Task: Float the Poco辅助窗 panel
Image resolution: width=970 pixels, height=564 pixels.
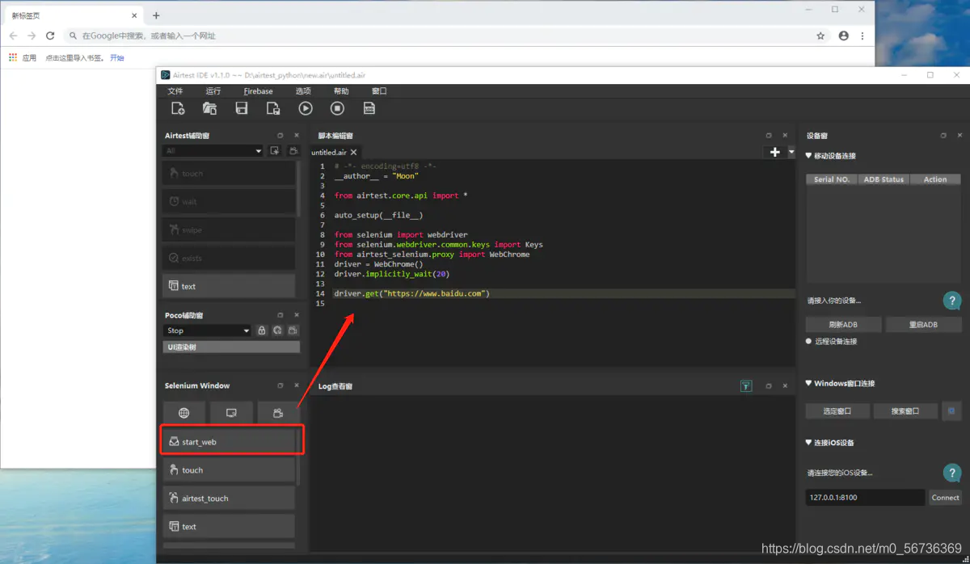Action: [x=280, y=315]
